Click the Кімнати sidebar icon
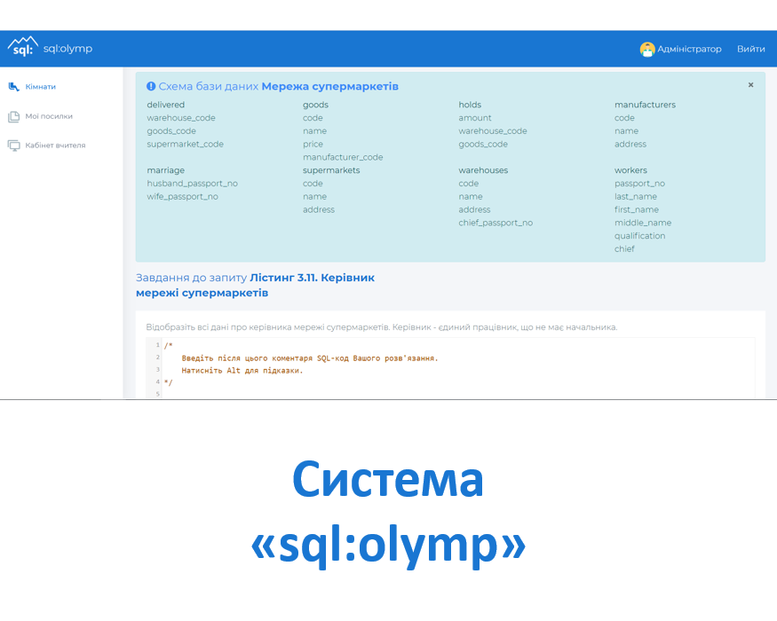777x621 pixels. 13,87
